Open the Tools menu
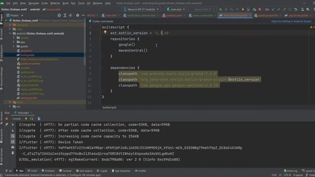Viewport: 315px width, 177px height. (81, 3)
